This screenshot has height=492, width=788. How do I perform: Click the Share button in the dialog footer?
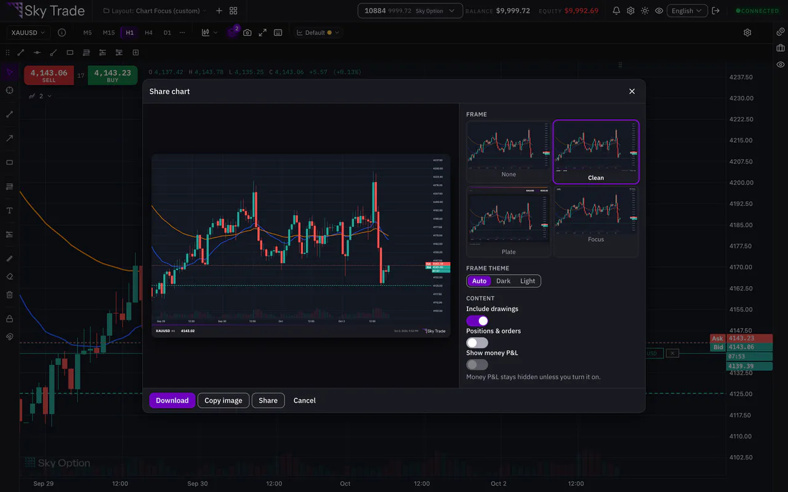pos(268,400)
